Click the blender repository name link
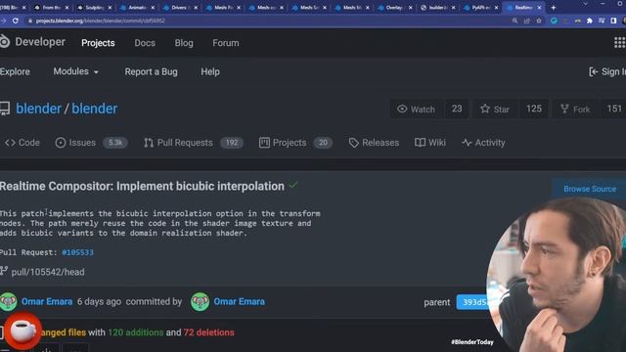Screen dimensions: 626x352 click(95, 109)
